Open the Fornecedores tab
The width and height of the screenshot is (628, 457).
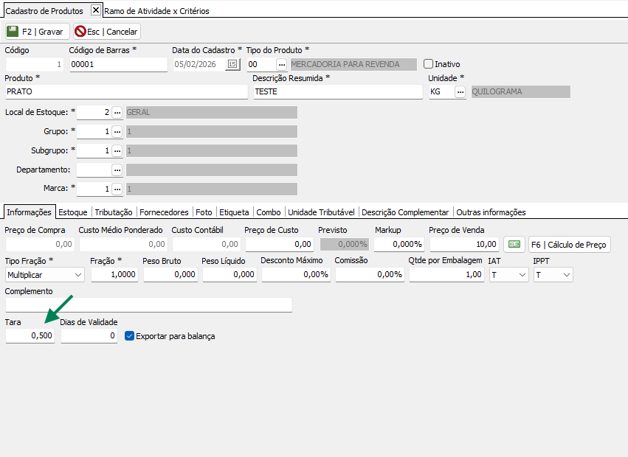coord(164,212)
